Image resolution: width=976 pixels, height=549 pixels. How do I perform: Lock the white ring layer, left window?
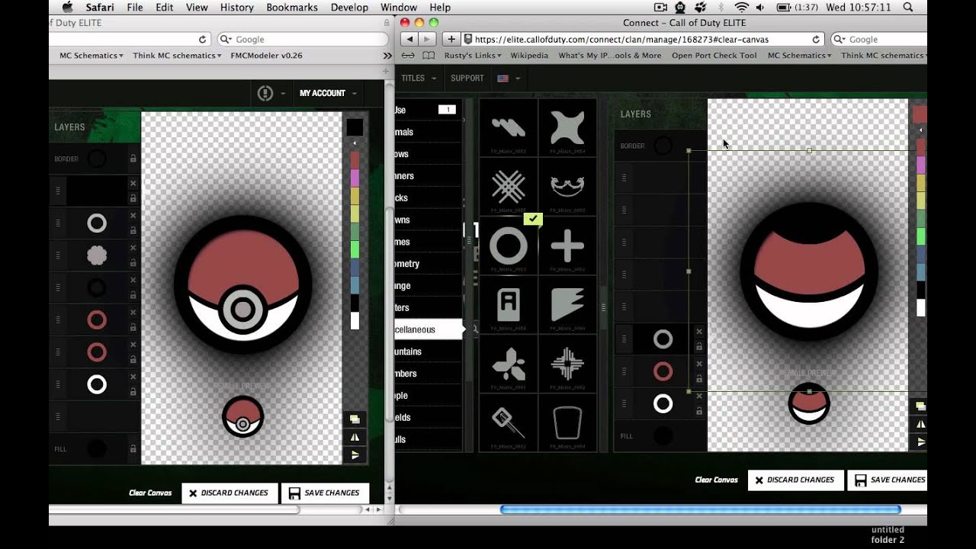[133, 391]
